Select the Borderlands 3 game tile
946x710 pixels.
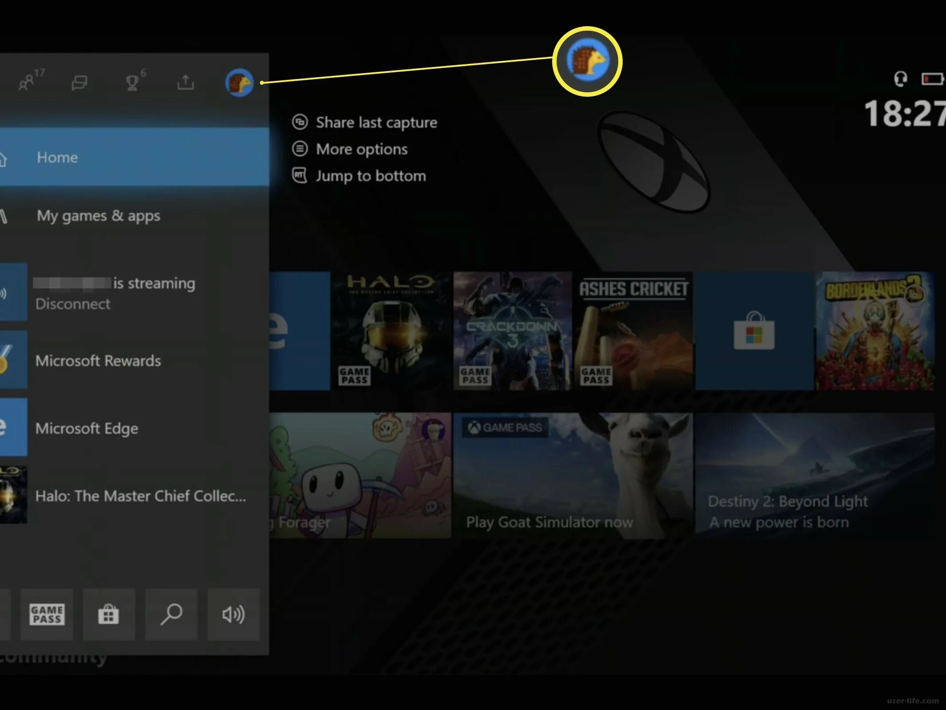(x=875, y=331)
